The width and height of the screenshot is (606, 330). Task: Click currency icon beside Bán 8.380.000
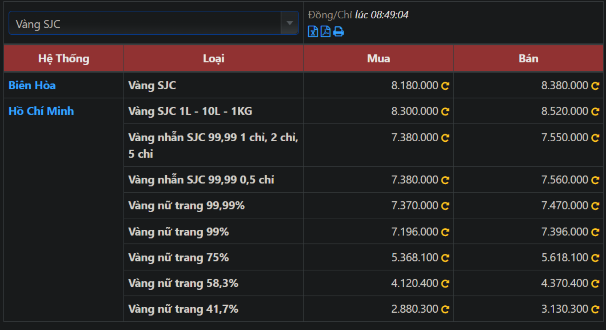pyautogui.click(x=595, y=86)
